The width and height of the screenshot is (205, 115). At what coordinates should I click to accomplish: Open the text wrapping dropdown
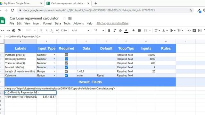[x=173, y=31]
